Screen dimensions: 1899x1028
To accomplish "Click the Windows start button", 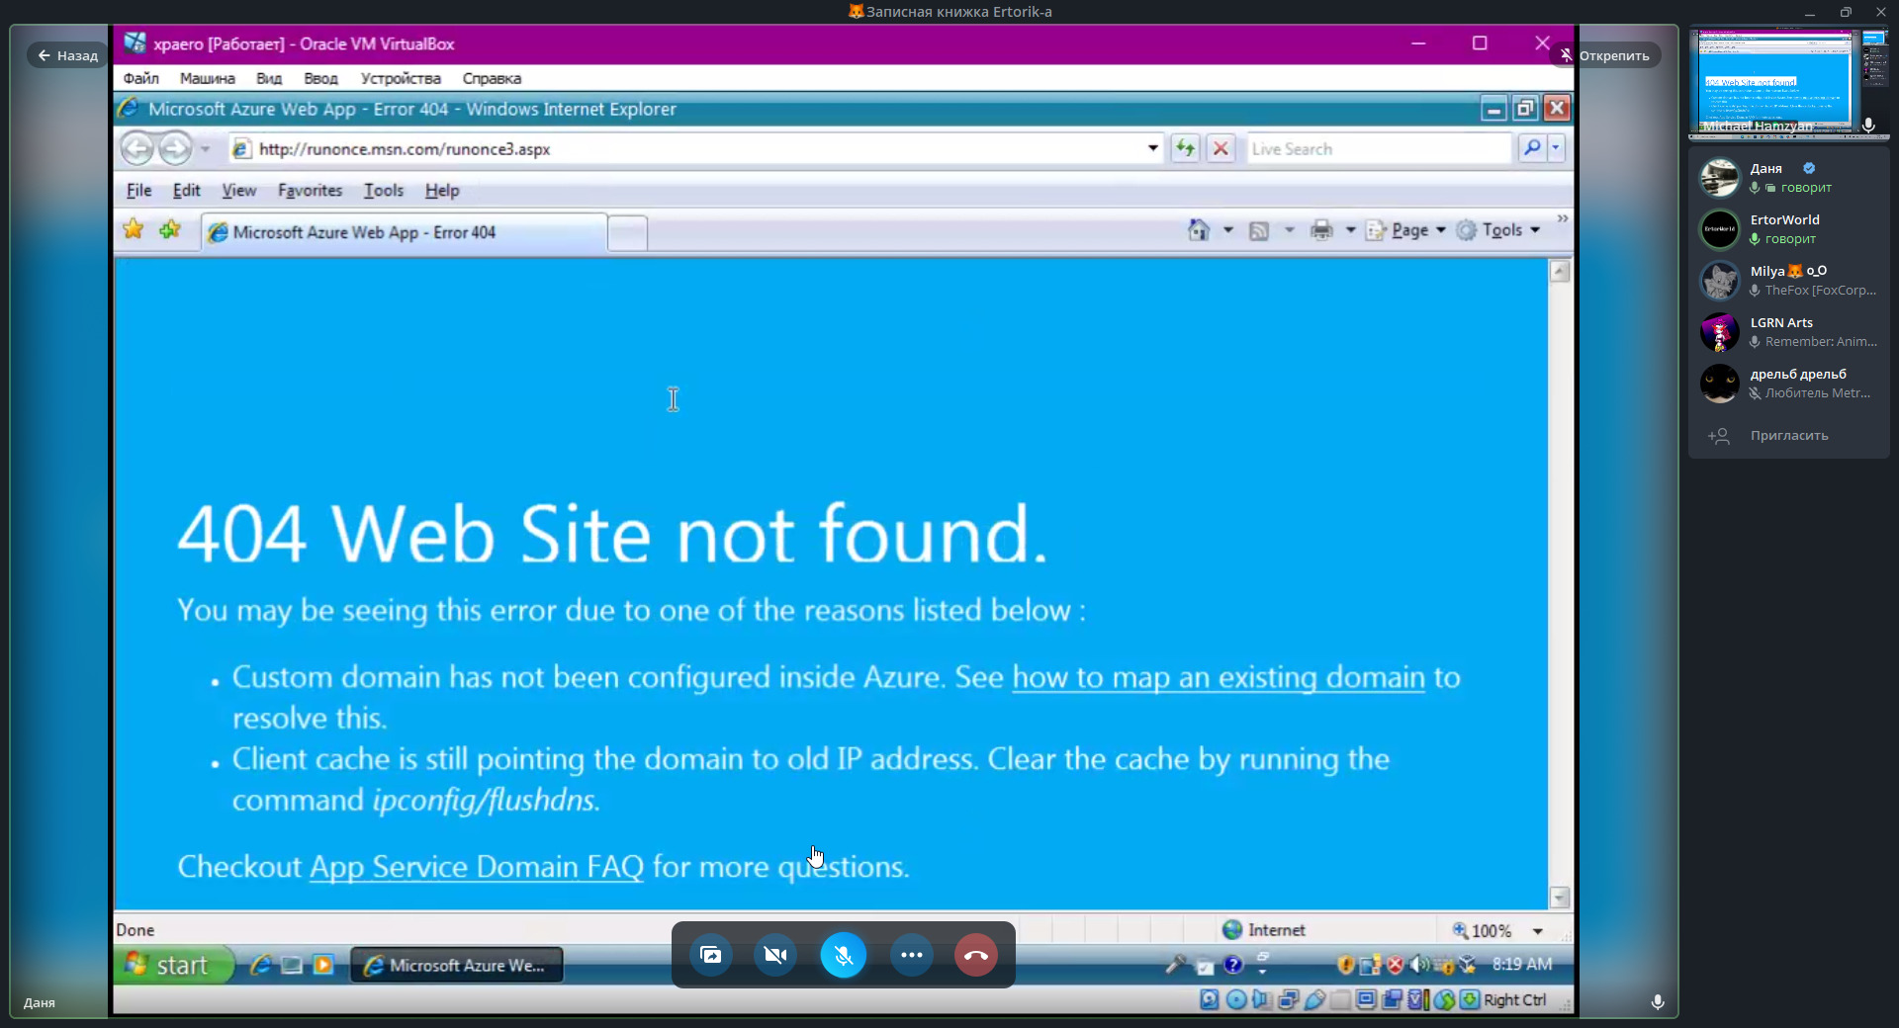I will click(174, 965).
